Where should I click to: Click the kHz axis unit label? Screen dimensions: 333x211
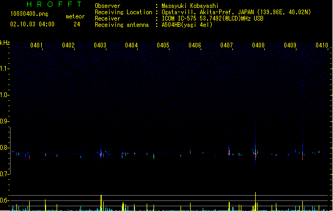pyautogui.click(x=5, y=43)
